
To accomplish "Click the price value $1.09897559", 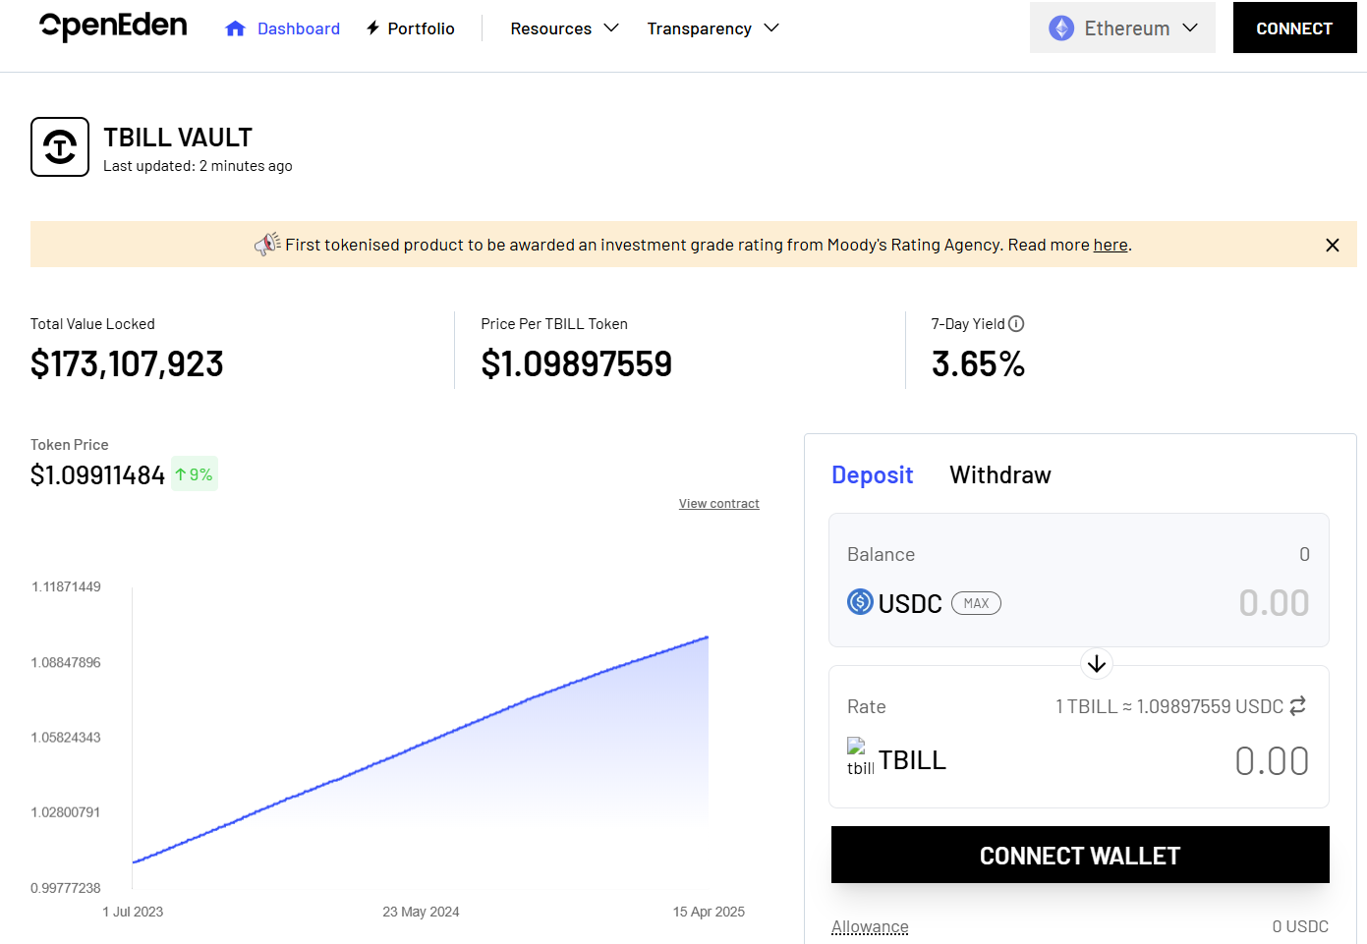I will [577, 364].
